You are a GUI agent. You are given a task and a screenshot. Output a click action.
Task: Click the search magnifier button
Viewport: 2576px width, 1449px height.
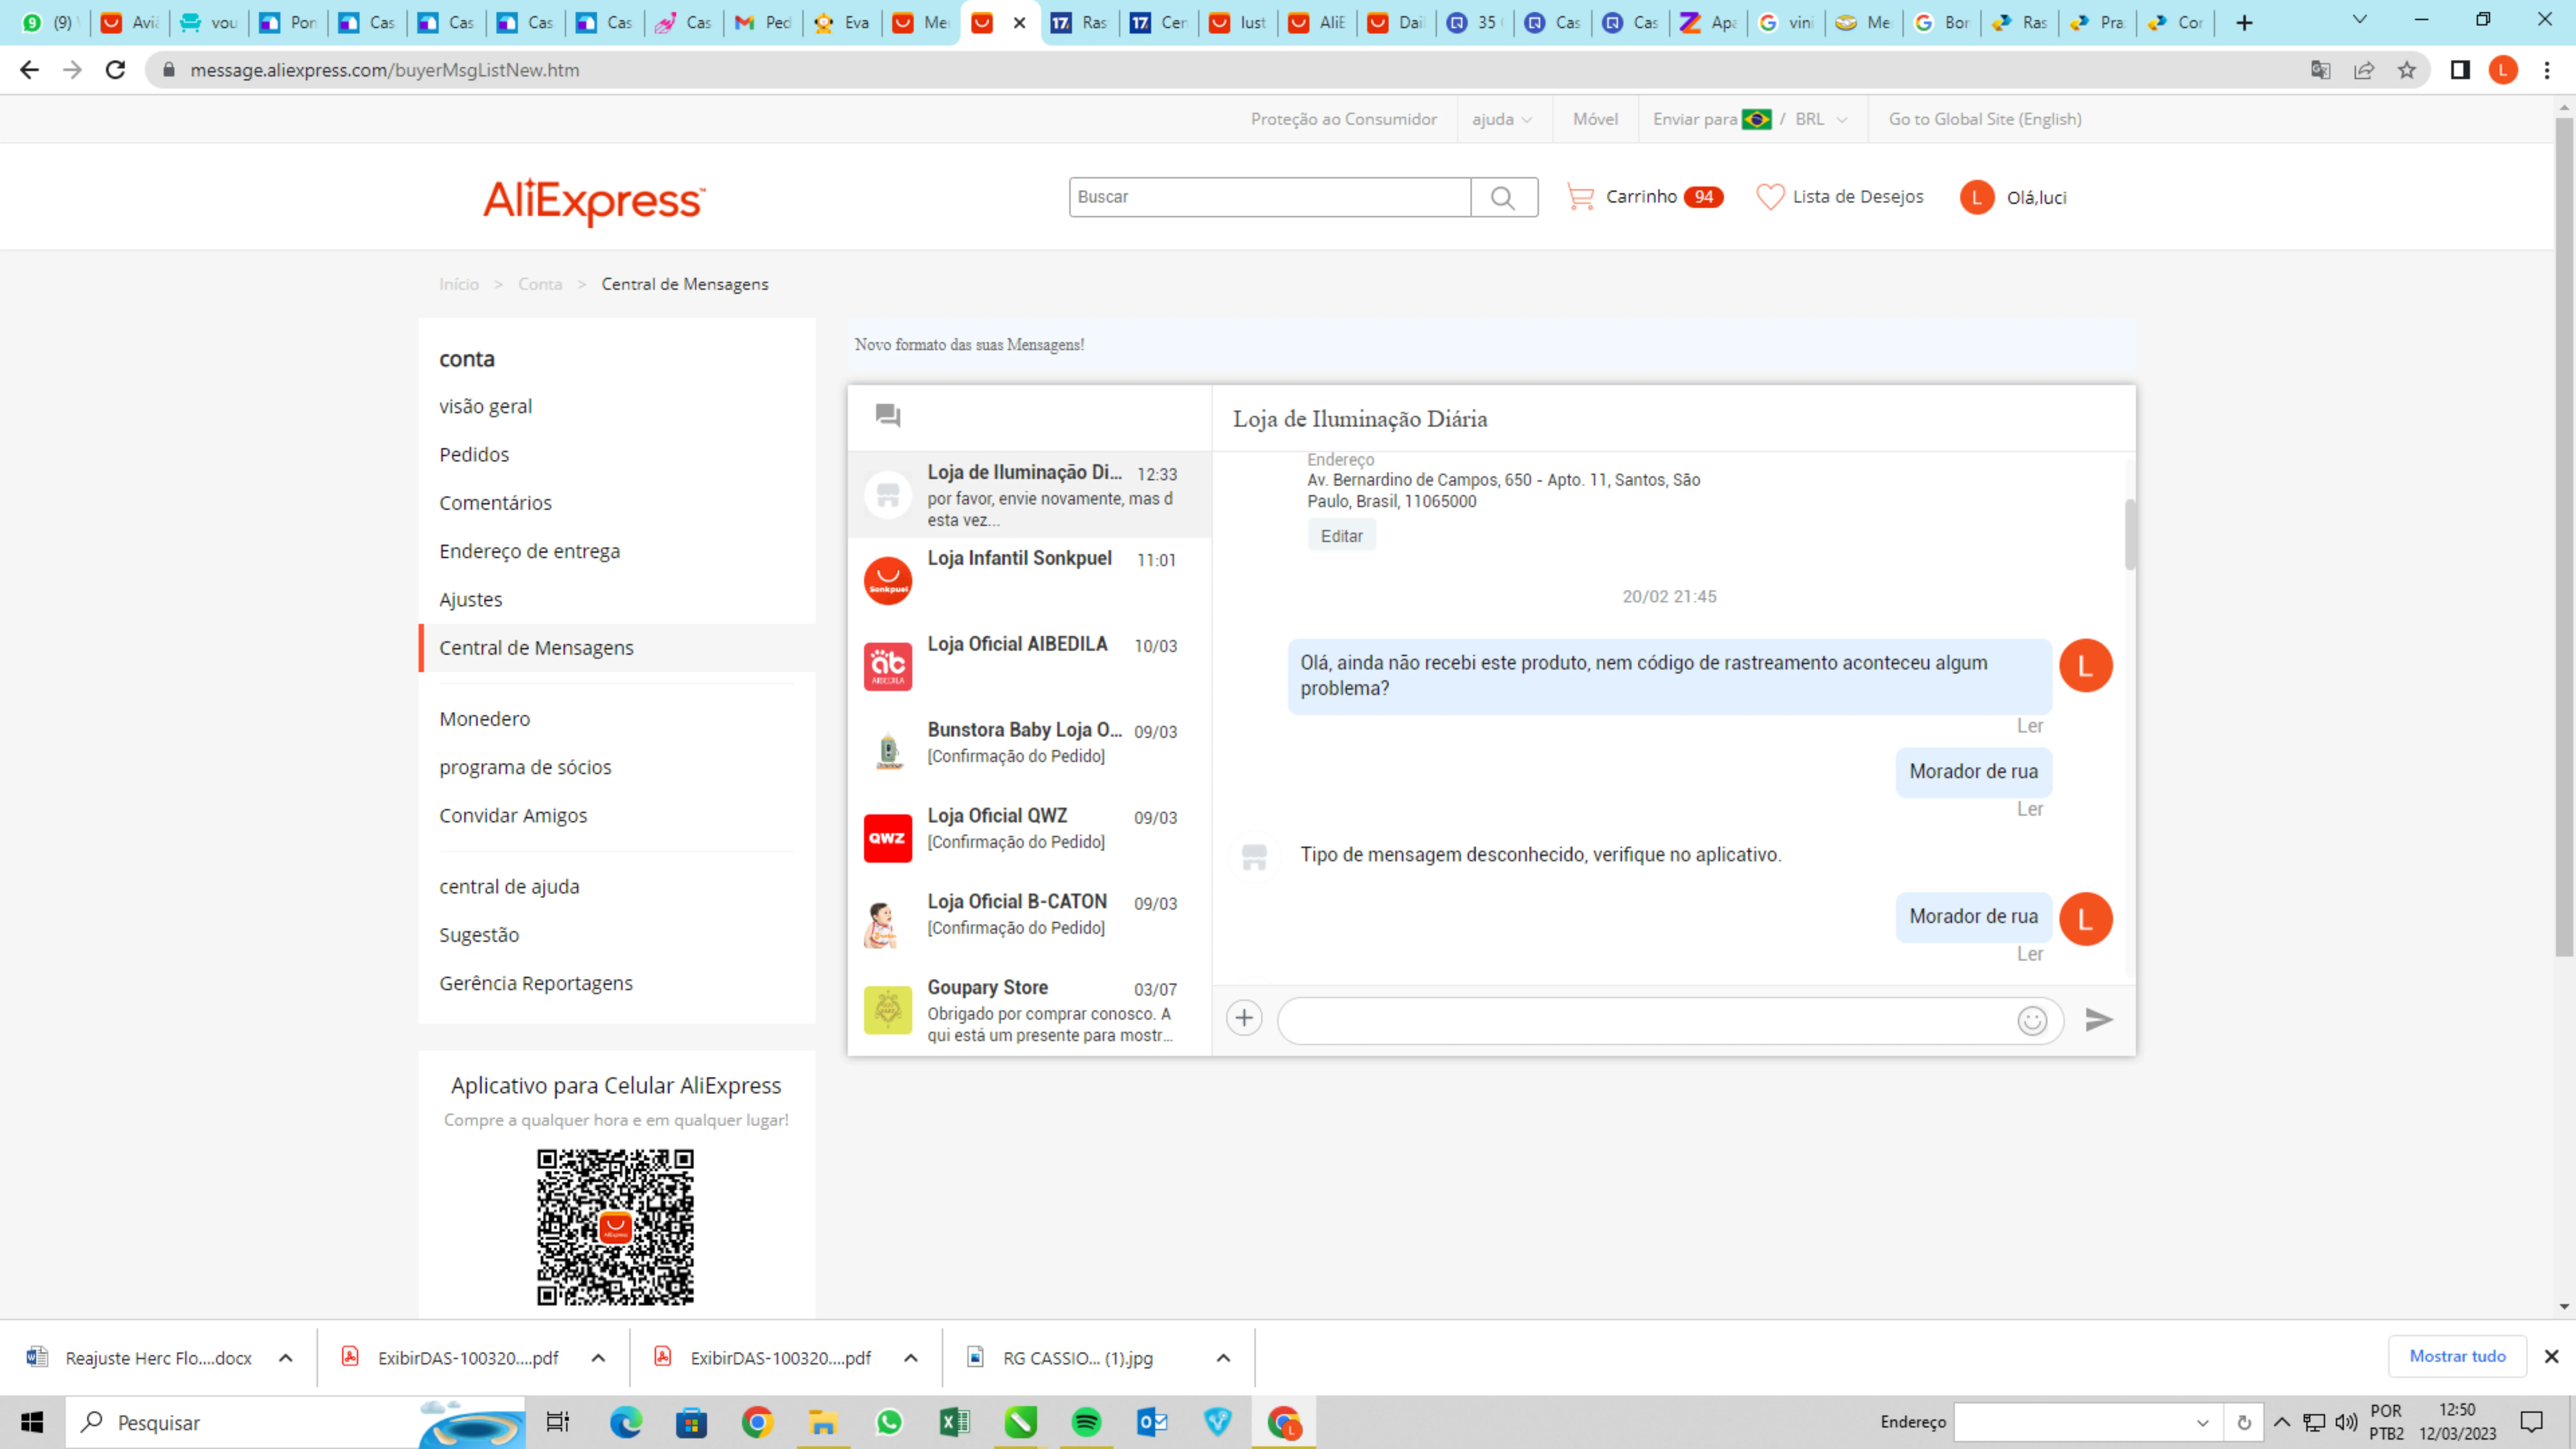(x=1503, y=197)
